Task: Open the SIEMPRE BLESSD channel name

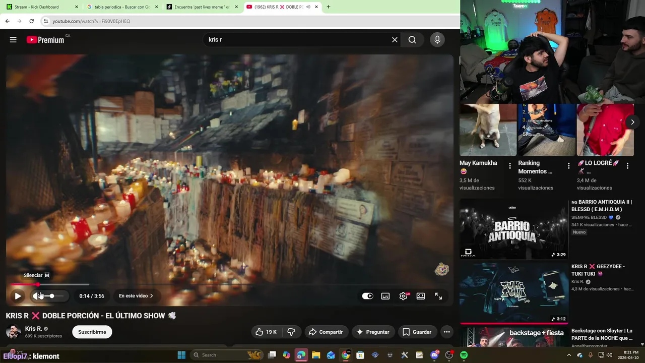Action: pos(589,217)
